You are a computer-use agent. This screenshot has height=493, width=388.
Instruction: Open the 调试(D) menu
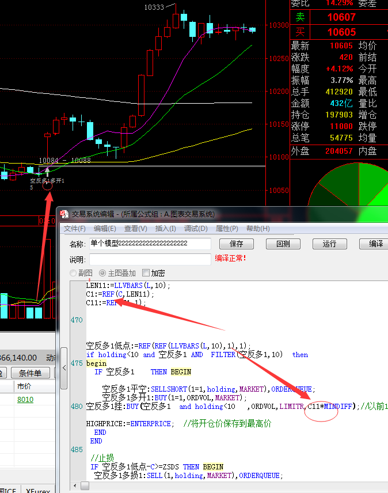(196, 229)
